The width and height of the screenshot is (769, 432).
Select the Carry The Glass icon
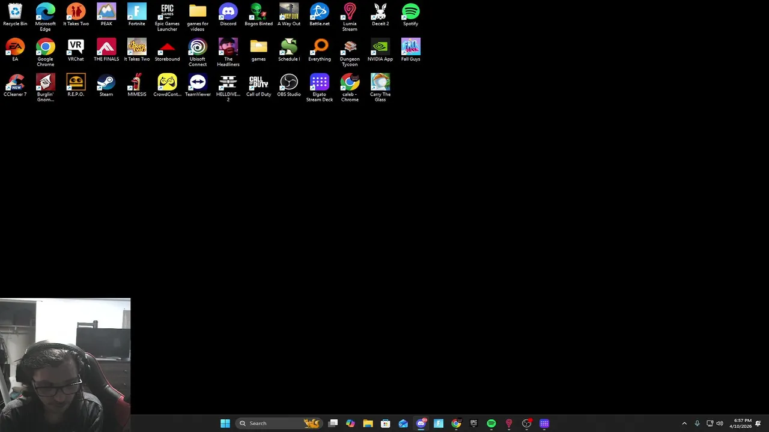(x=380, y=88)
